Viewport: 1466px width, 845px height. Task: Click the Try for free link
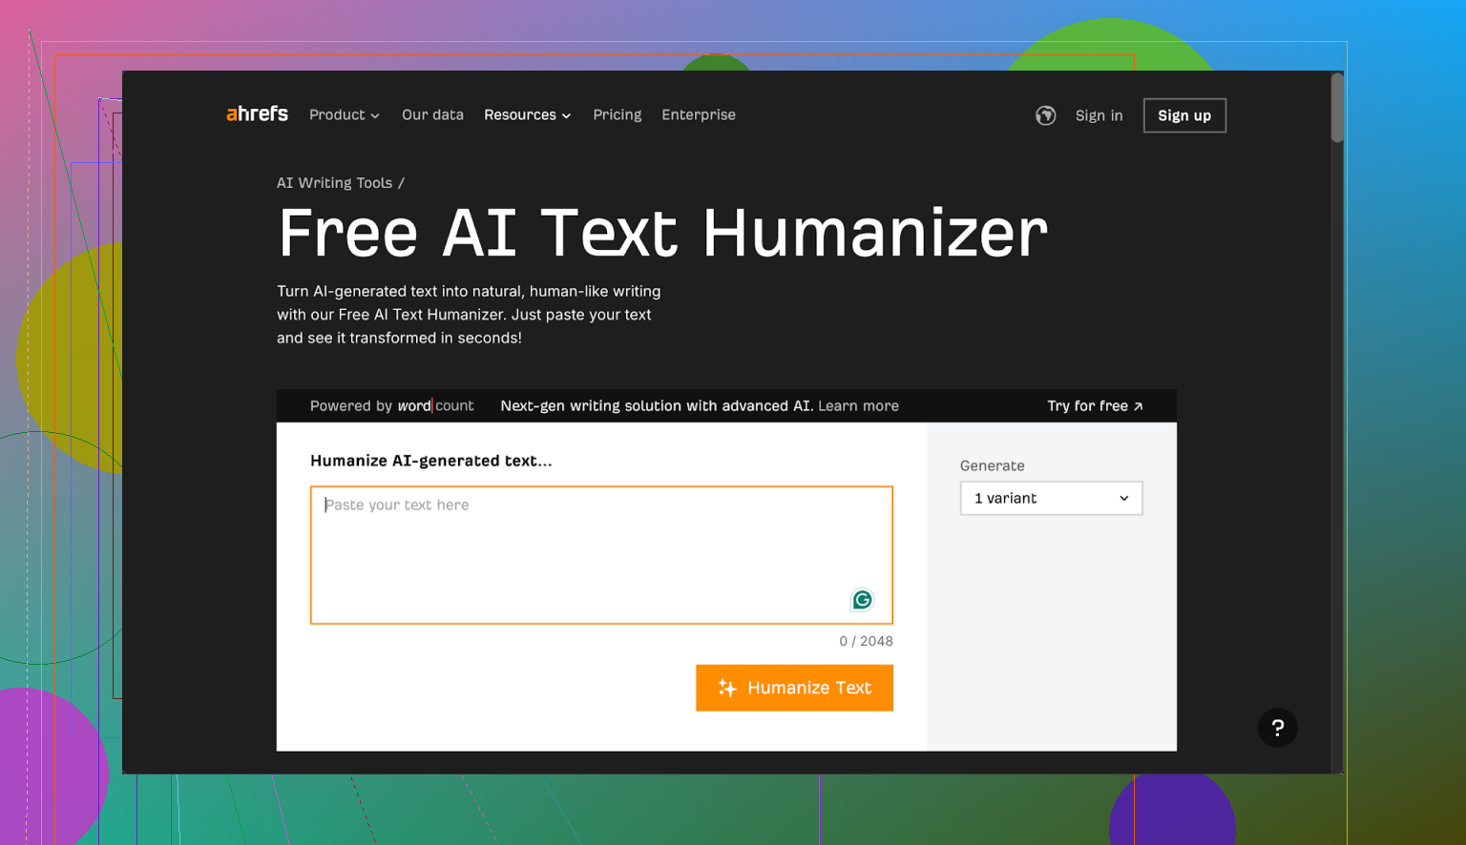[x=1095, y=406]
